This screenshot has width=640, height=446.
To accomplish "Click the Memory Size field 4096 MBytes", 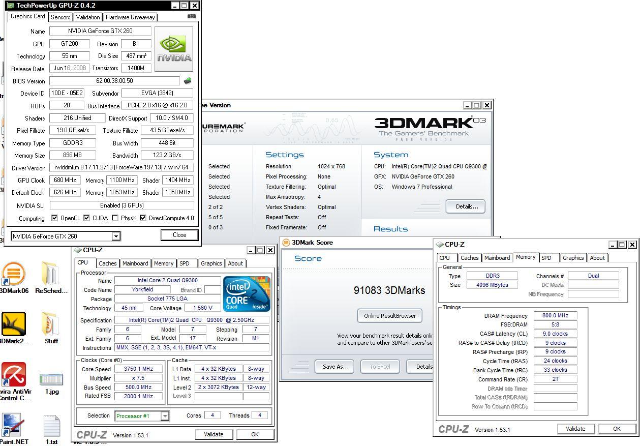I will click(x=492, y=285).
